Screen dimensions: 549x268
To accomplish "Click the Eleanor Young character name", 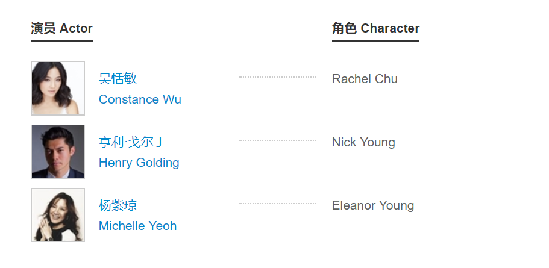I will [373, 205].
